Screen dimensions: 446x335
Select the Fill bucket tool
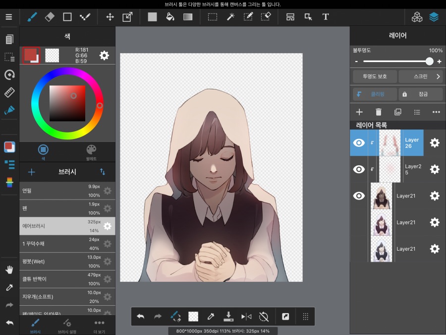pyautogui.click(x=170, y=16)
